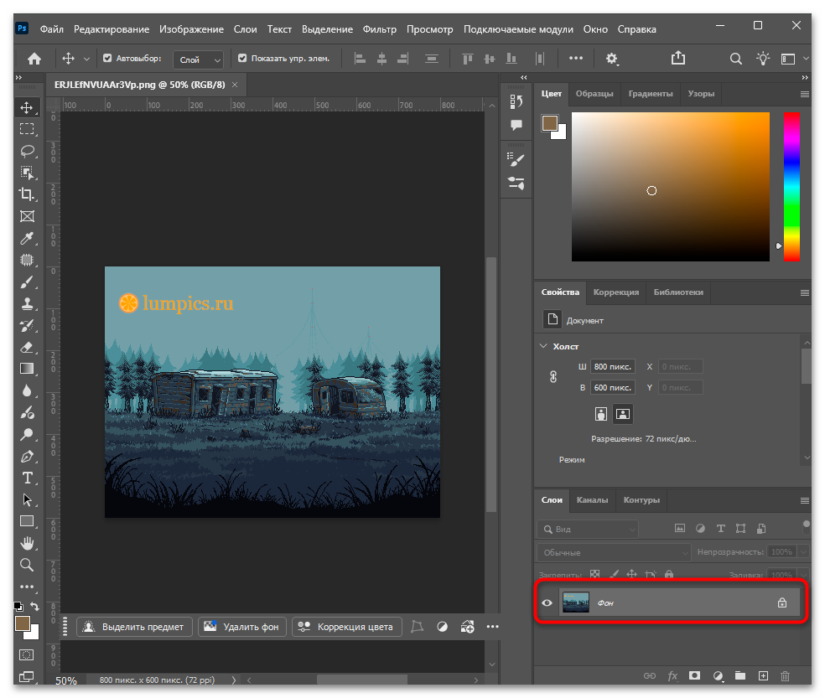Click the lock icon on Фон layer
825x698 pixels.
tap(782, 602)
